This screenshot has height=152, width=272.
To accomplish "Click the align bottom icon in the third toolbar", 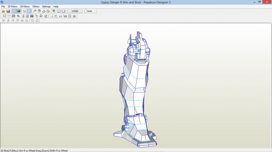I will [x=27, y=21].
